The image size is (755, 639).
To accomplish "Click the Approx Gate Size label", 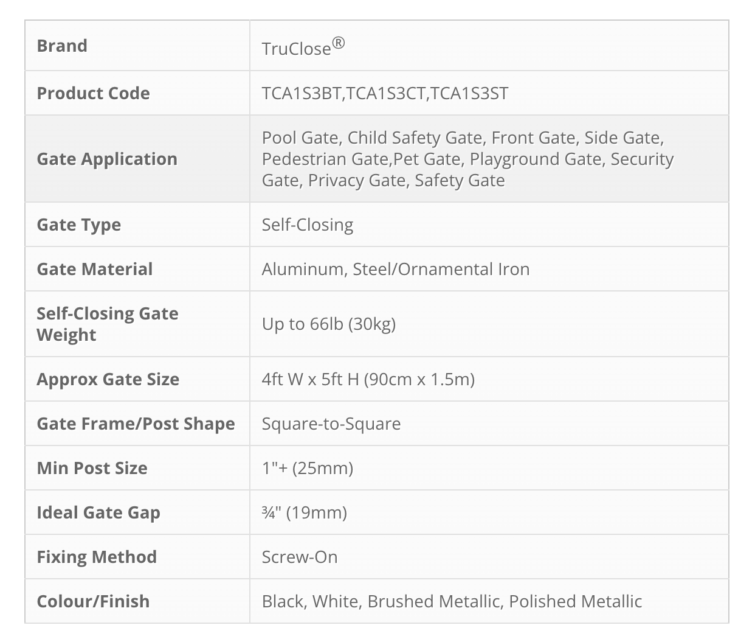I will [108, 379].
